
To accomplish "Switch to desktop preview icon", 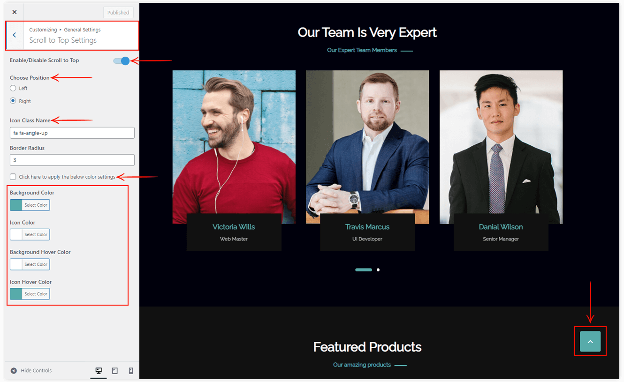I will click(99, 371).
